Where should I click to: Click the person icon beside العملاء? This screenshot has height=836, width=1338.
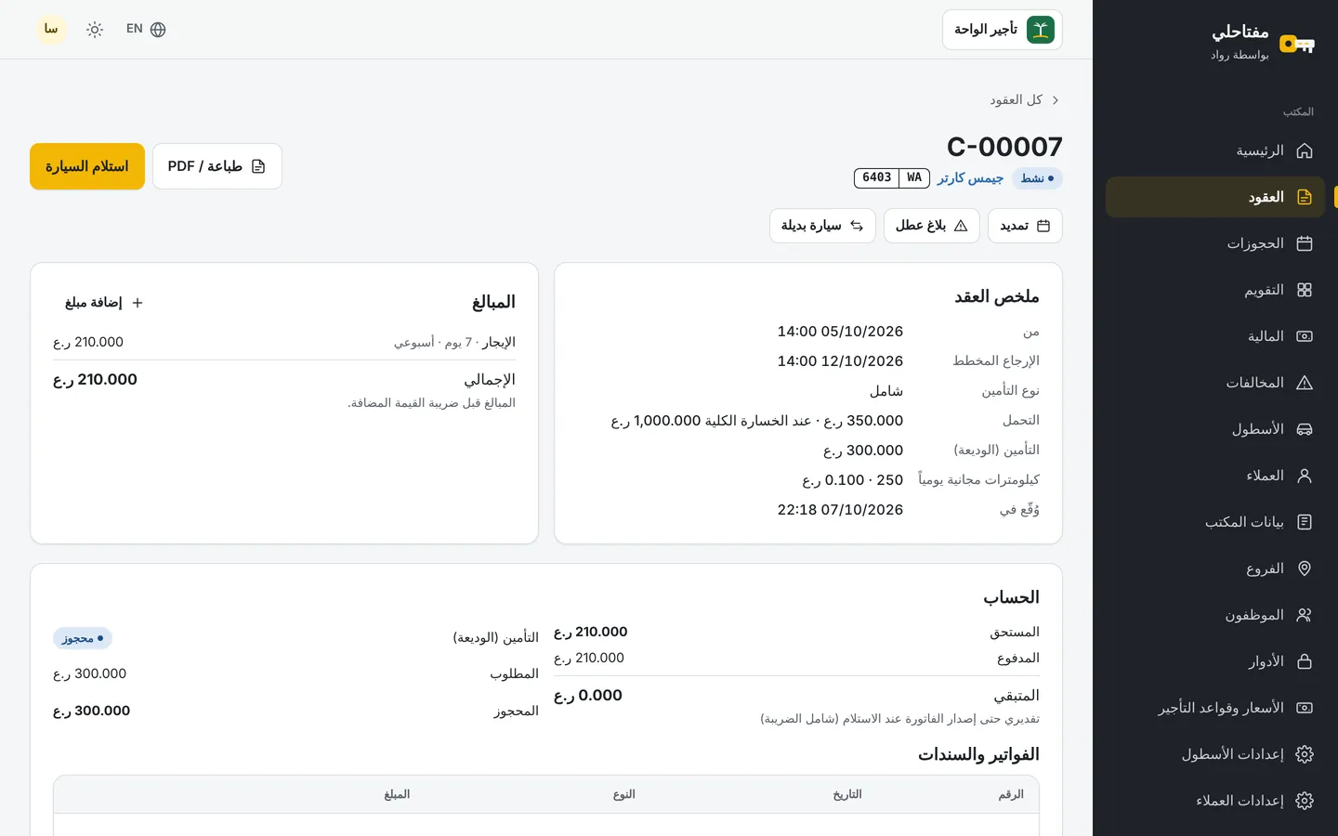(1305, 476)
